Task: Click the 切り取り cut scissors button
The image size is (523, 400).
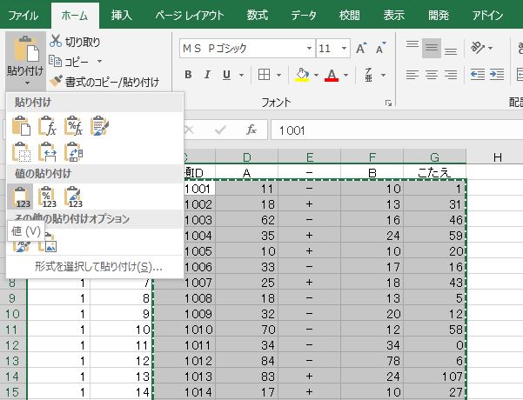Action: click(75, 42)
